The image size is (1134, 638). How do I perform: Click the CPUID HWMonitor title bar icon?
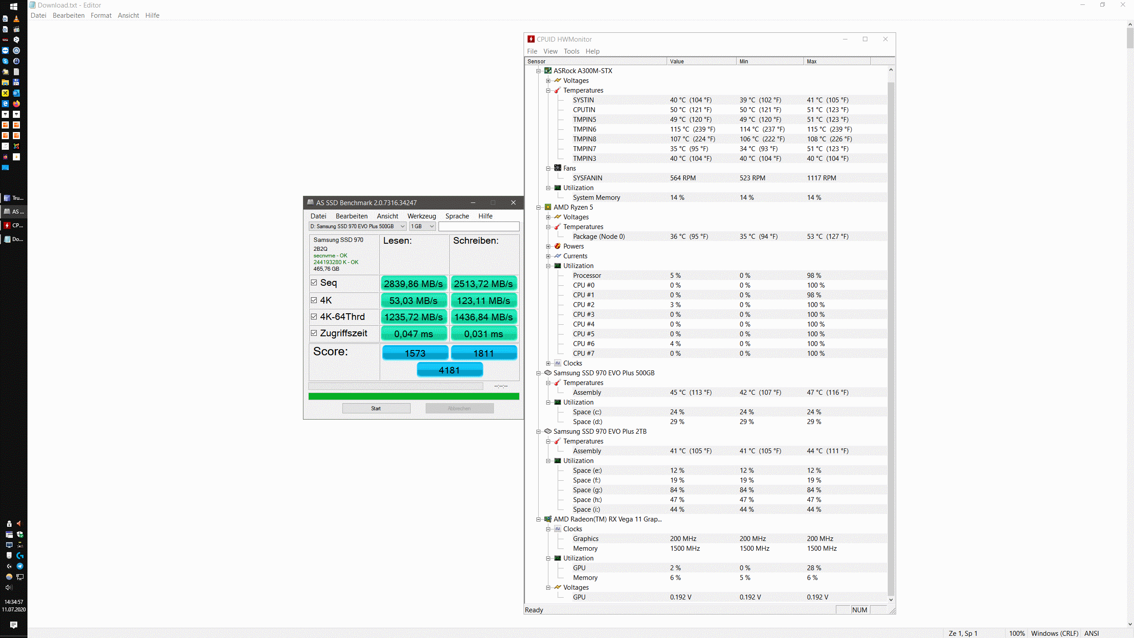[531, 39]
